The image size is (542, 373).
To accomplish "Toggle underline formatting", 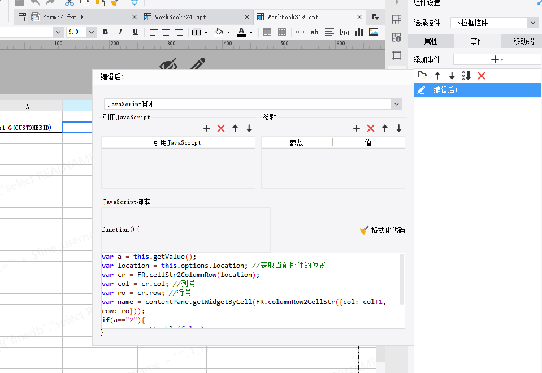I will (135, 32).
